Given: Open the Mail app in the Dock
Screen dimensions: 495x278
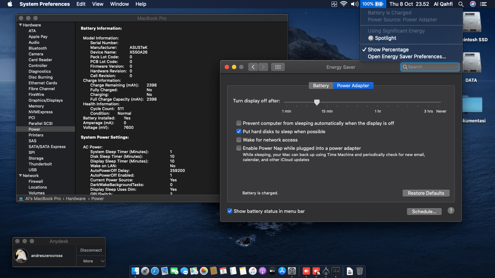Looking at the screenshot, I should point(165,271).
